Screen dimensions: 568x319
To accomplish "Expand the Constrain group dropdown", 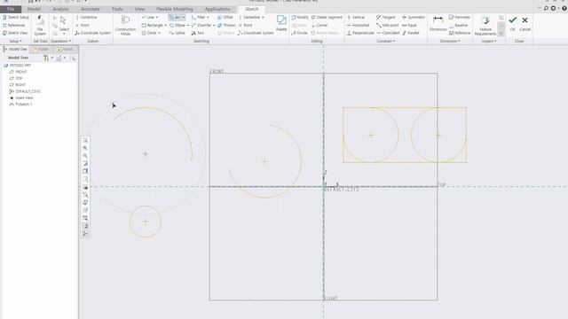I will click(386, 42).
